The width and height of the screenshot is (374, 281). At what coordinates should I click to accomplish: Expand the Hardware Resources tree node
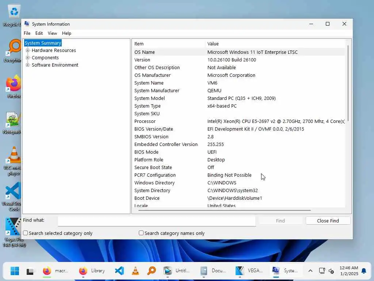(28, 50)
